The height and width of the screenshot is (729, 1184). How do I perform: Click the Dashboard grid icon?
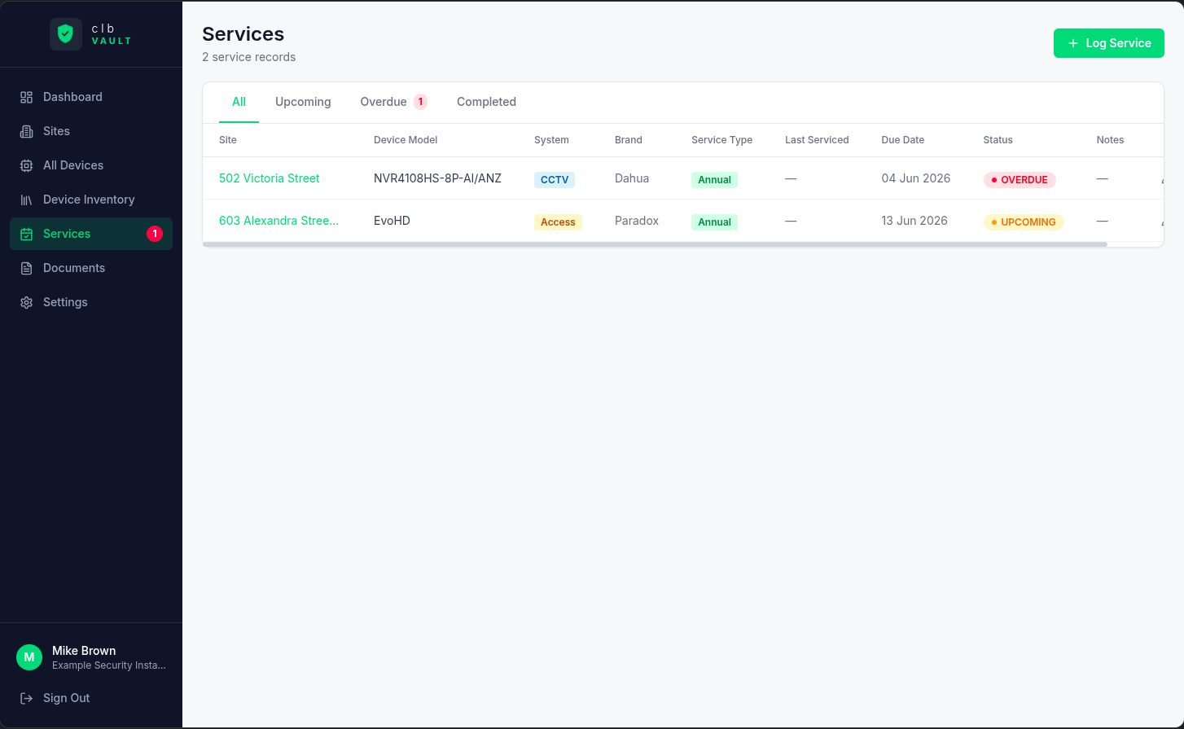pos(26,97)
